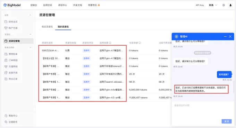Click the globe language icon in header
This screenshot has width=236, height=128.
[224, 5]
